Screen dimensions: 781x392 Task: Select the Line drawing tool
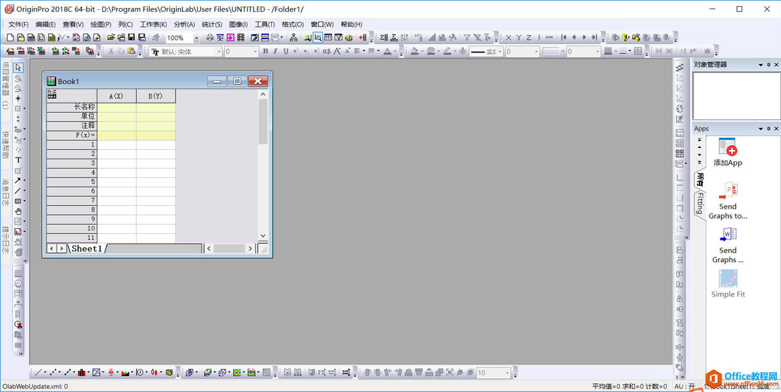[18, 191]
